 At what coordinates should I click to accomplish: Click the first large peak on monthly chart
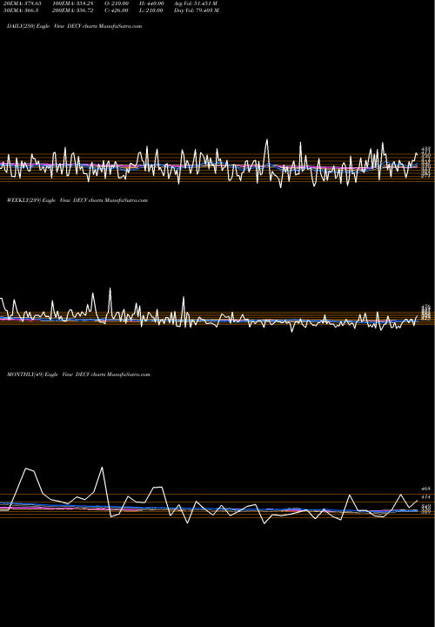click(x=26, y=469)
